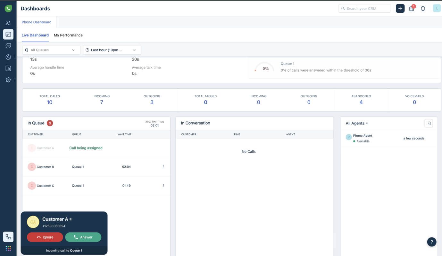Click the red In Queue count badge 3

click(50, 123)
